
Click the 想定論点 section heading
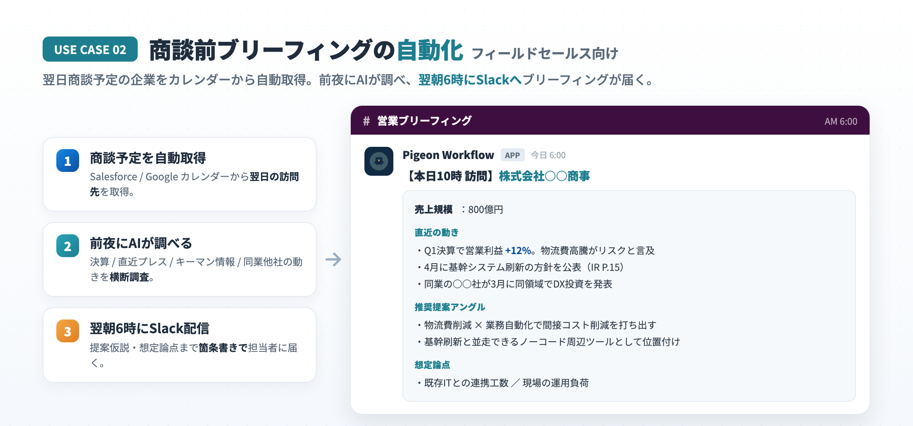432,365
